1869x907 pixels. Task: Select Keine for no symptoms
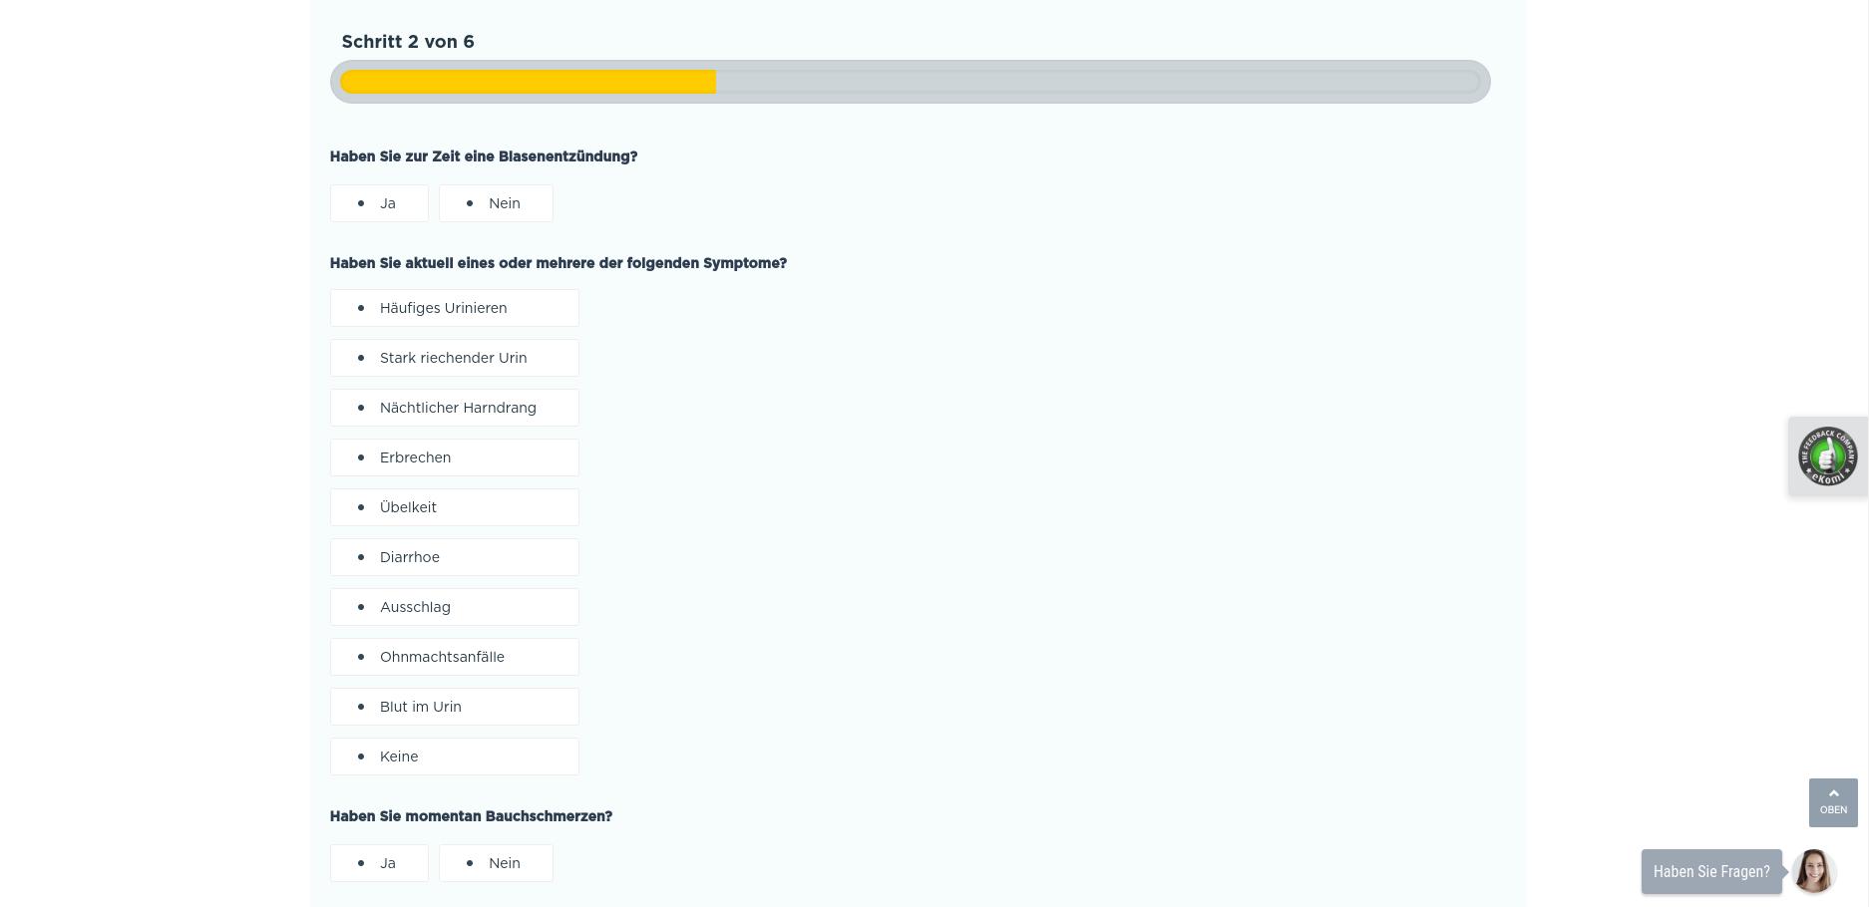point(454,756)
